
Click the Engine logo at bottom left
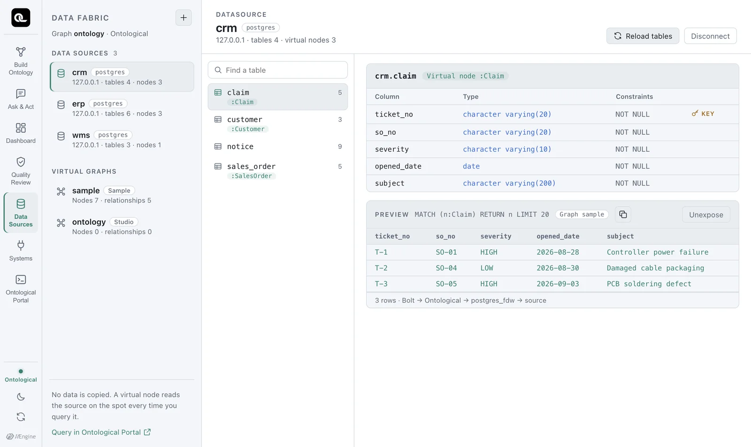point(21,436)
